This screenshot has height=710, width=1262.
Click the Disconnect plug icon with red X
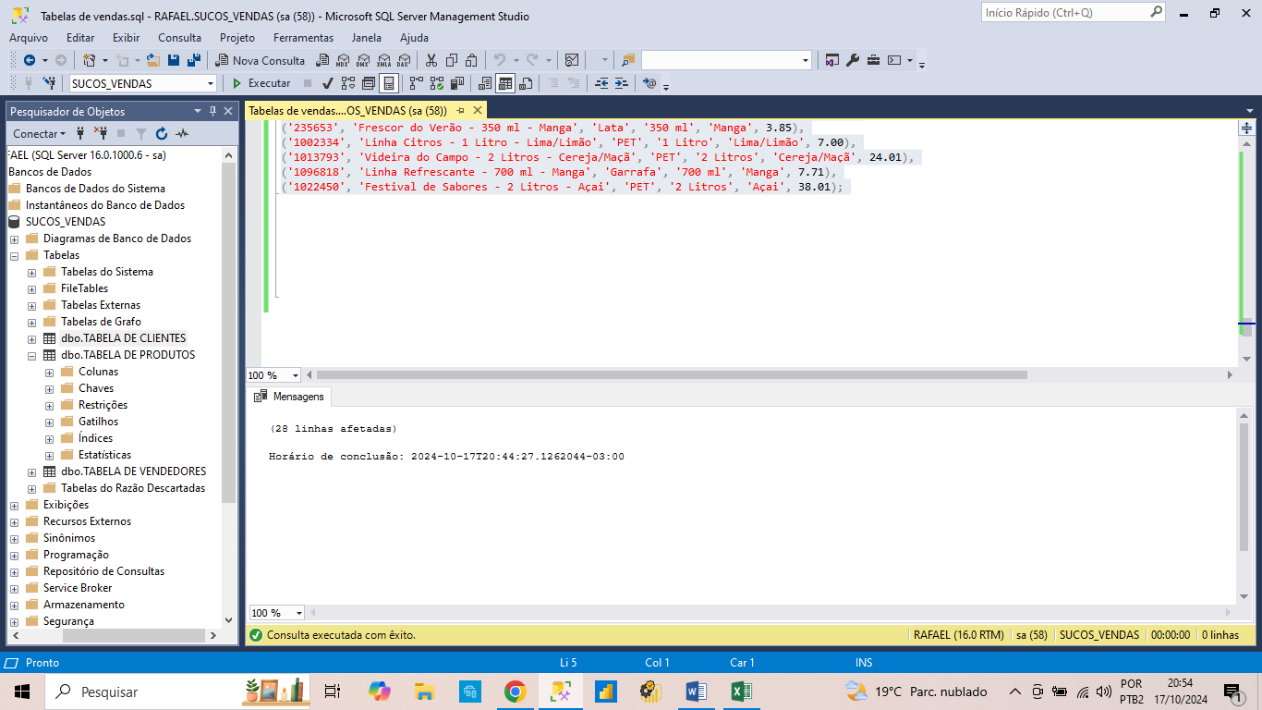pyautogui.click(x=101, y=133)
